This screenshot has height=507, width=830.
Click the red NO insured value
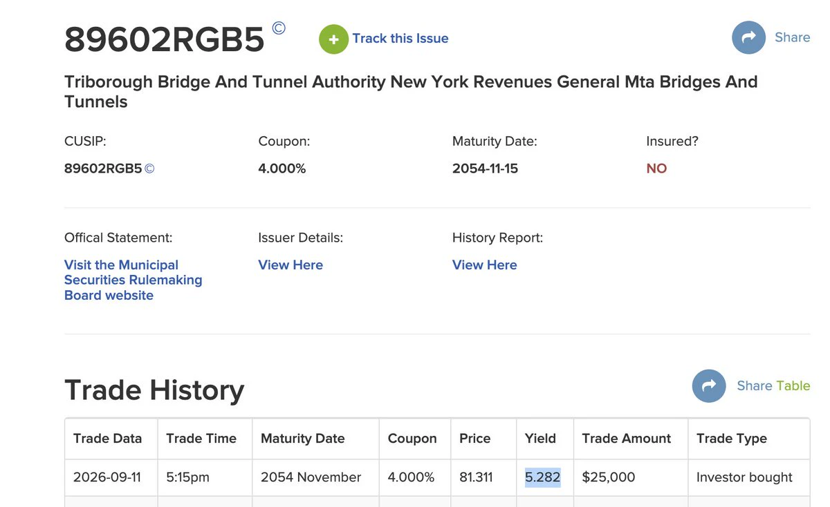pyautogui.click(x=656, y=169)
